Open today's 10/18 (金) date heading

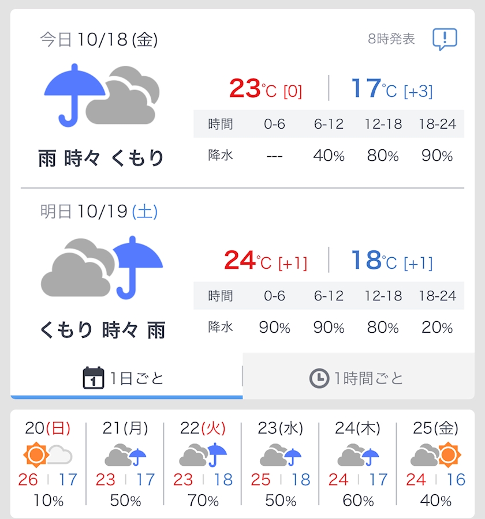click(99, 40)
